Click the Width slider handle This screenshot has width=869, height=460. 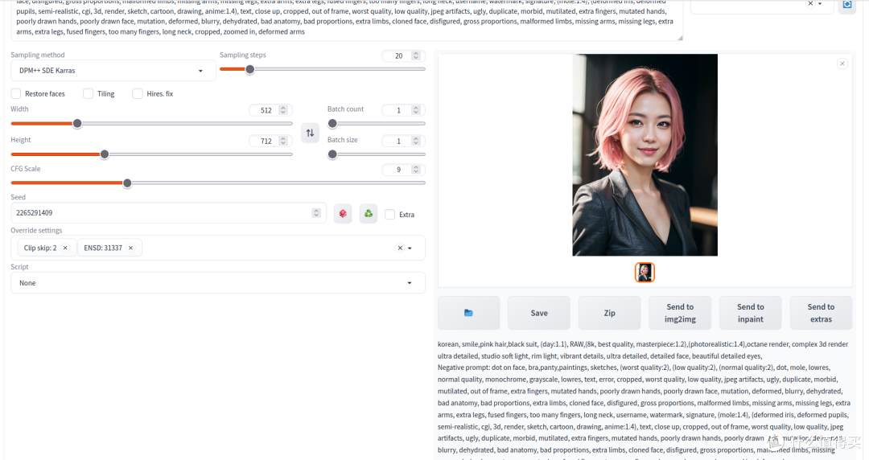click(x=77, y=124)
